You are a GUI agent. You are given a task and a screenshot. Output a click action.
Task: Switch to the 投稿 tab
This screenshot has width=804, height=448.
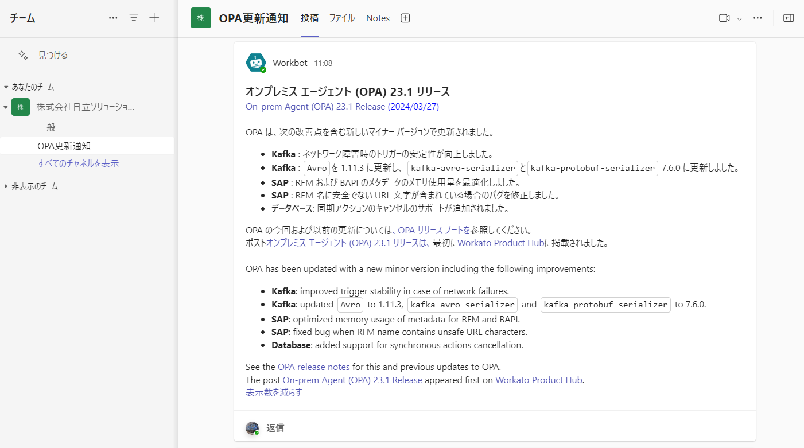(x=309, y=18)
